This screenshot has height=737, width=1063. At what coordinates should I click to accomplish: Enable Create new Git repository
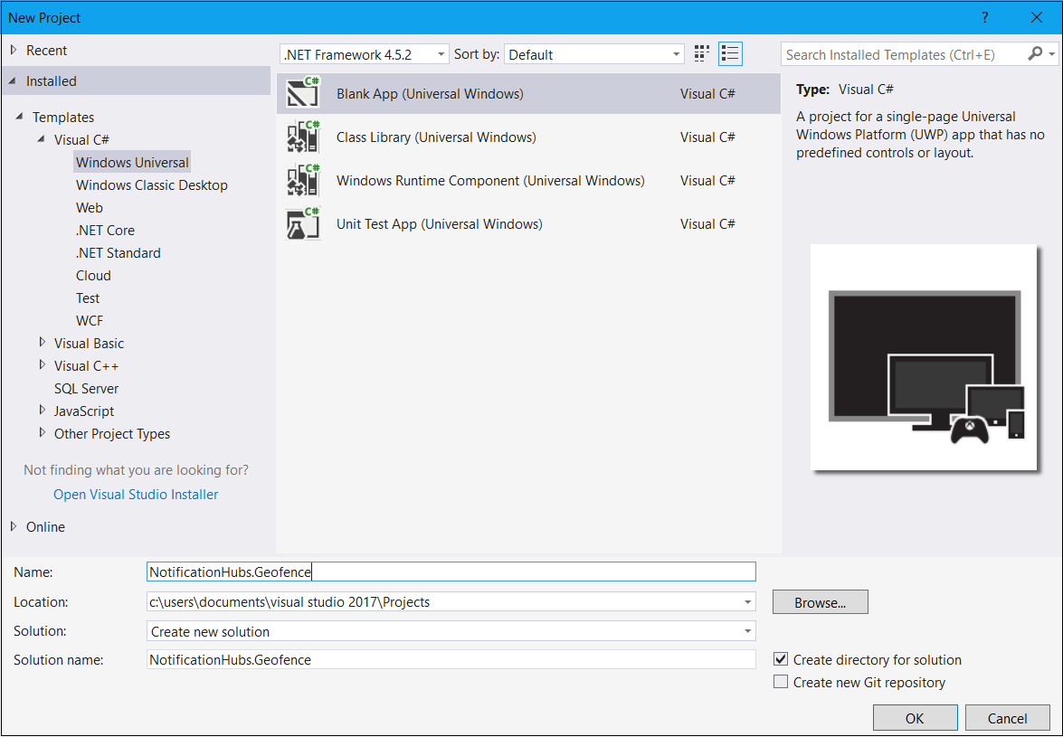coord(781,681)
